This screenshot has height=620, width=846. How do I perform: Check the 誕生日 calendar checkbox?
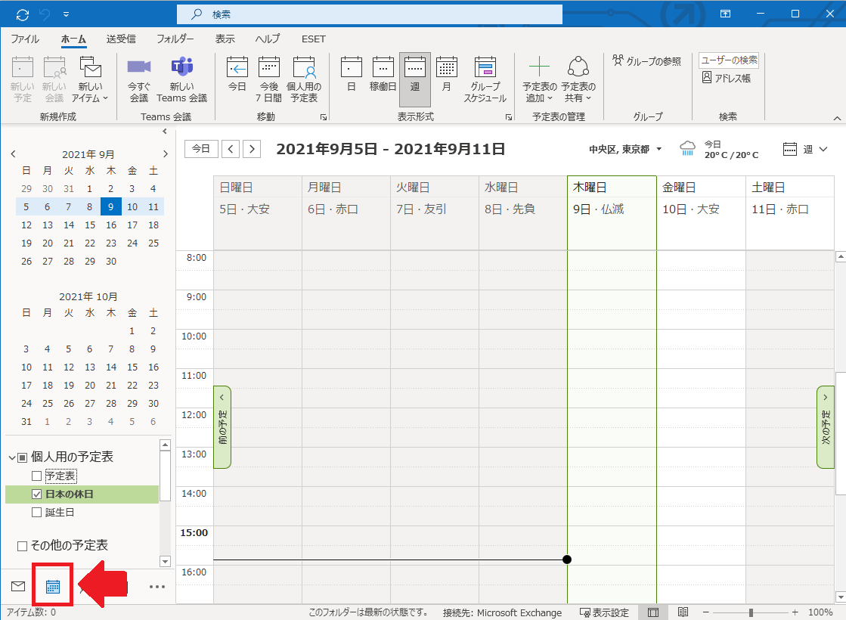(37, 513)
